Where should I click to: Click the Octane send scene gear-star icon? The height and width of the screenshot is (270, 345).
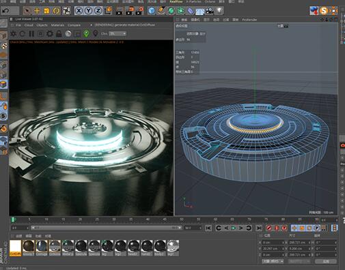[x=13, y=34]
